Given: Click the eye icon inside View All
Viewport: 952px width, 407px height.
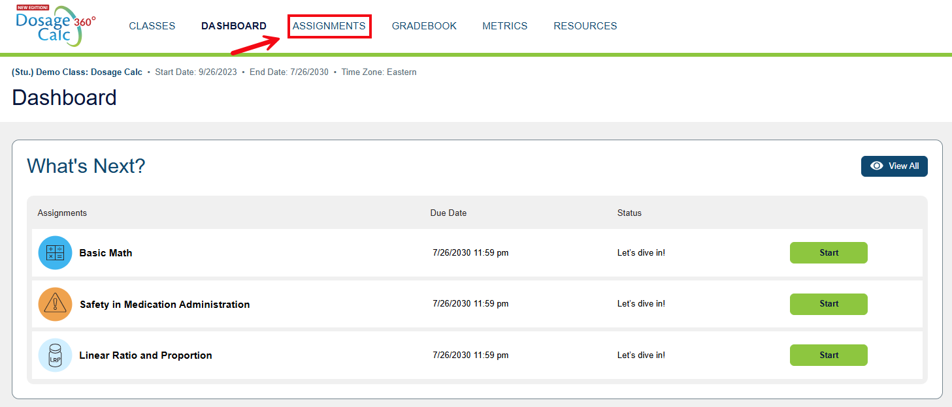Looking at the screenshot, I should click(x=877, y=166).
